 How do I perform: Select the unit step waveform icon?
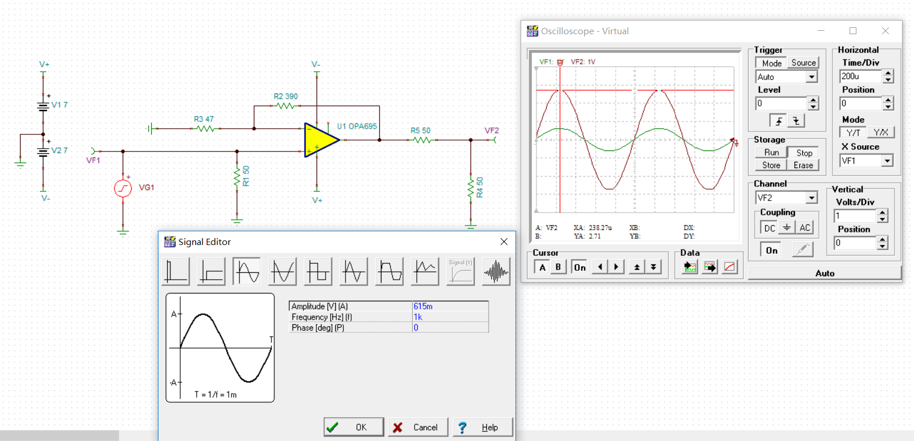(212, 271)
